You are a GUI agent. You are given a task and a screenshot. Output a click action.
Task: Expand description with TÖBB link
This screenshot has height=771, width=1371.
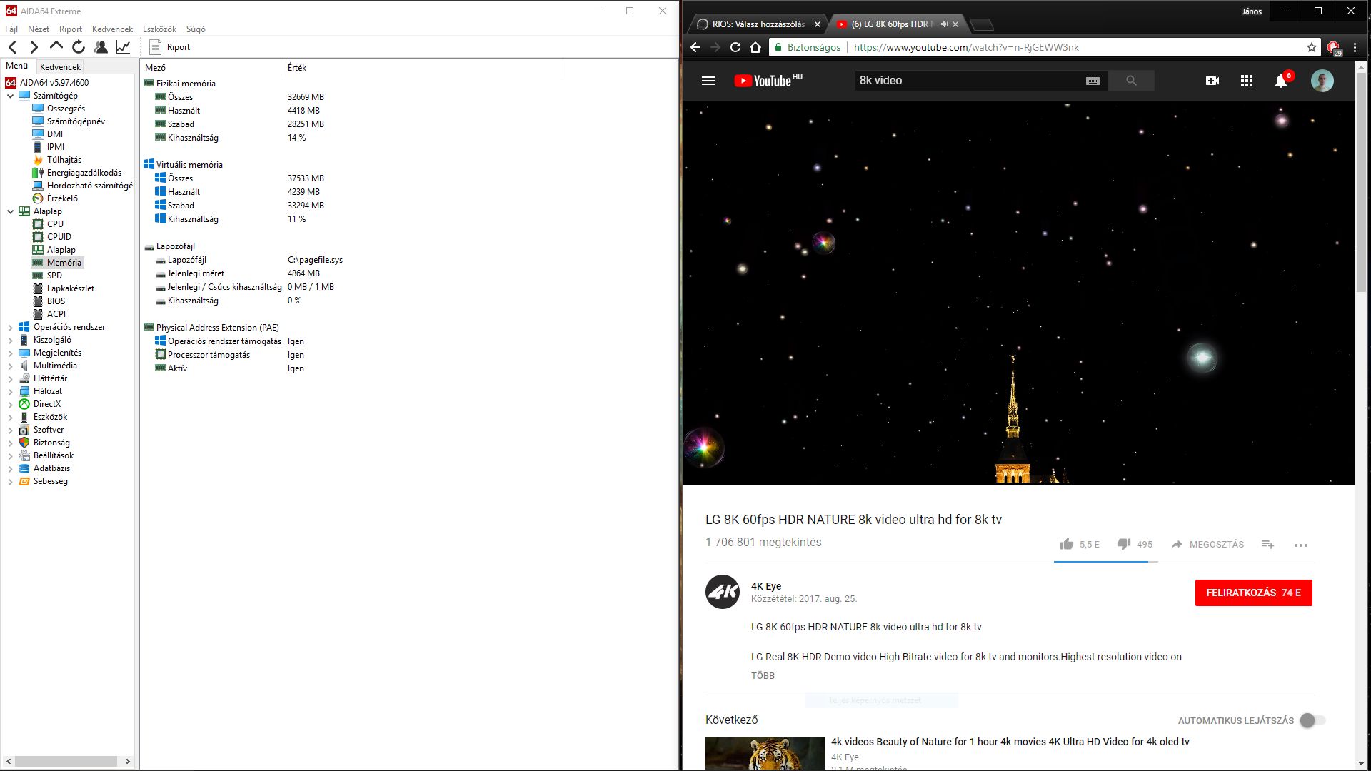click(x=763, y=675)
